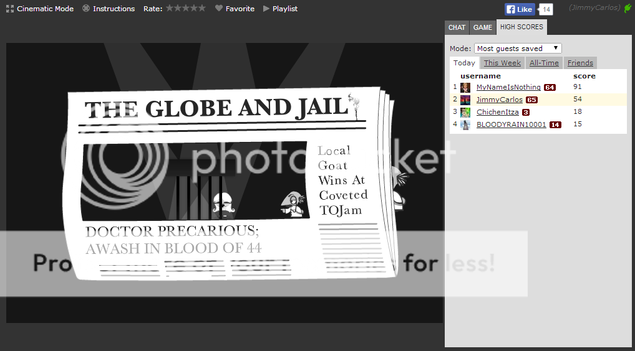Click the Facebook Like button
Image resolution: width=635 pixels, height=351 pixels.
coord(520,9)
